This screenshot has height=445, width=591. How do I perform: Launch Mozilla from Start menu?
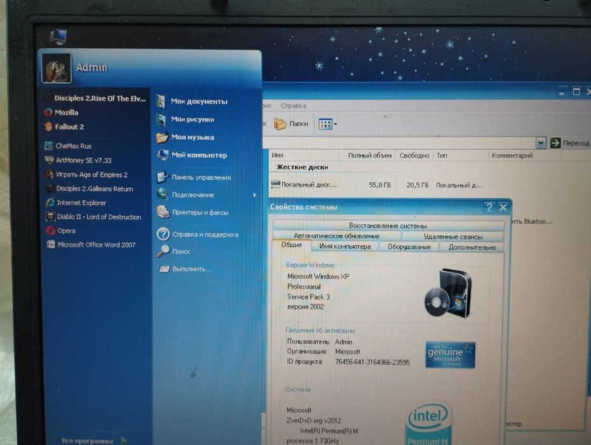point(62,113)
